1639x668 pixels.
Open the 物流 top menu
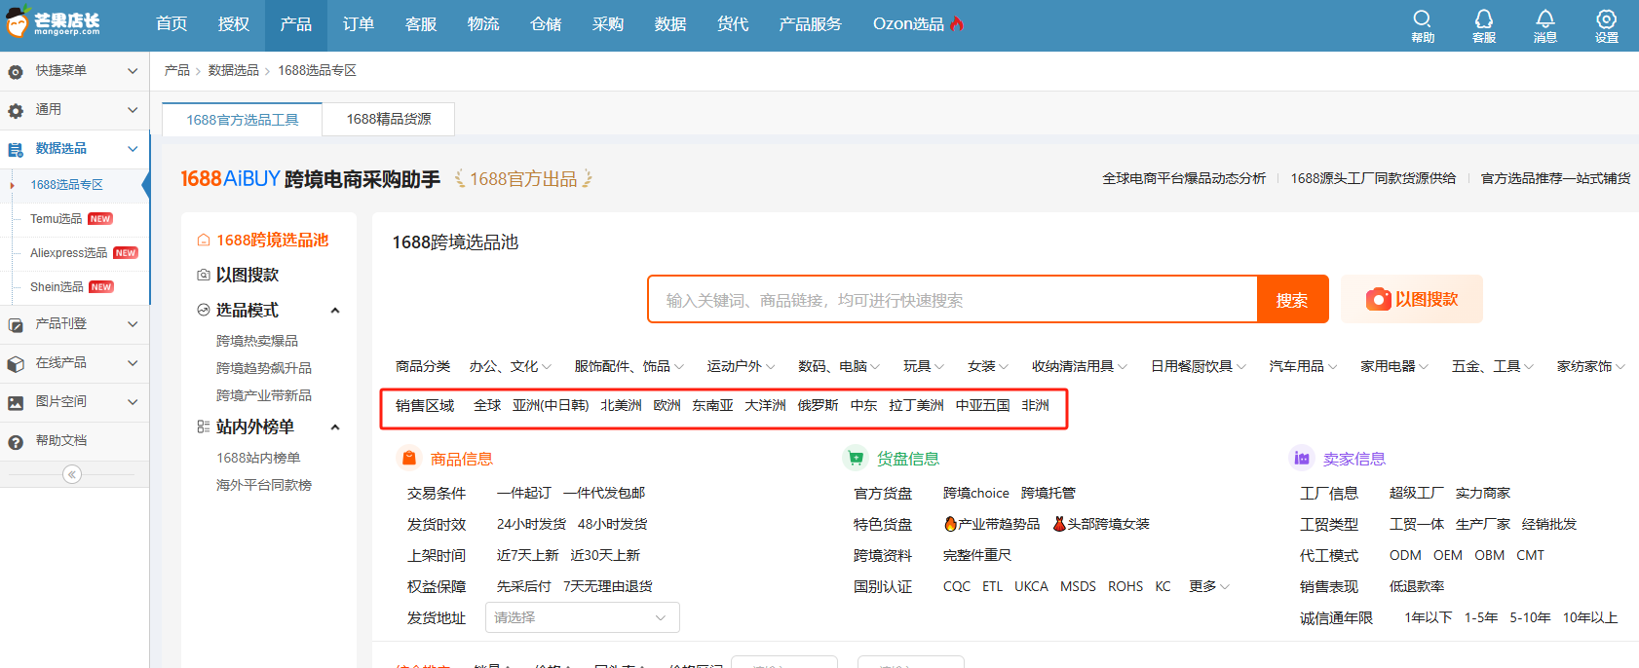[x=483, y=24]
